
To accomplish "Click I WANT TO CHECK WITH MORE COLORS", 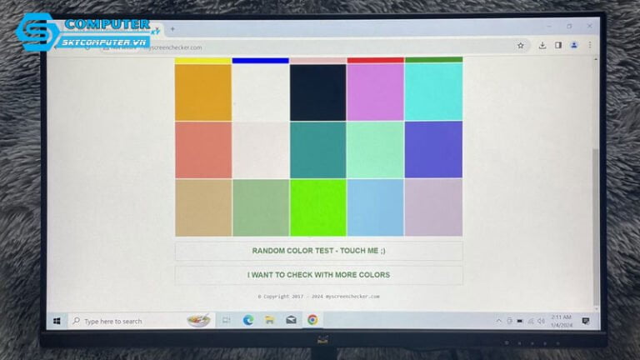I will [x=318, y=275].
